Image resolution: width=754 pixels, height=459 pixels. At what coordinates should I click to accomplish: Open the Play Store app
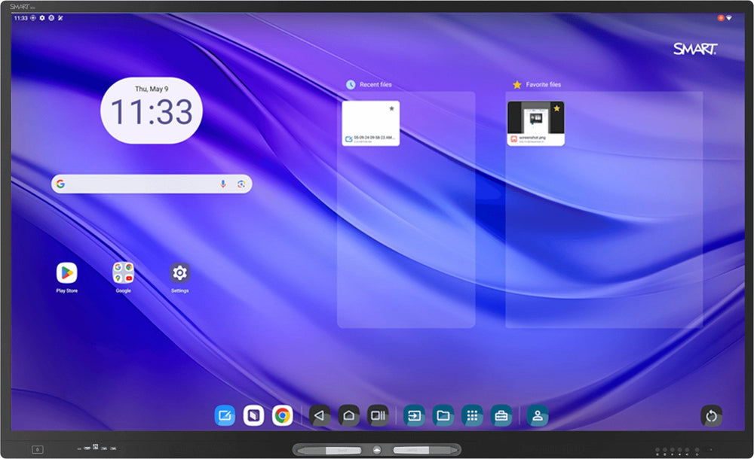[x=67, y=272]
